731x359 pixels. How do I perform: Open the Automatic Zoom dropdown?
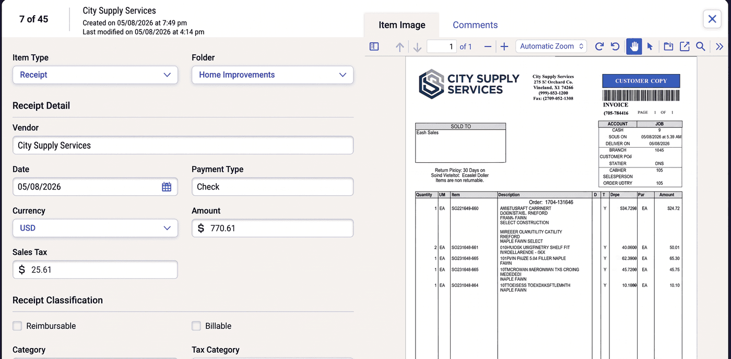(x=551, y=46)
